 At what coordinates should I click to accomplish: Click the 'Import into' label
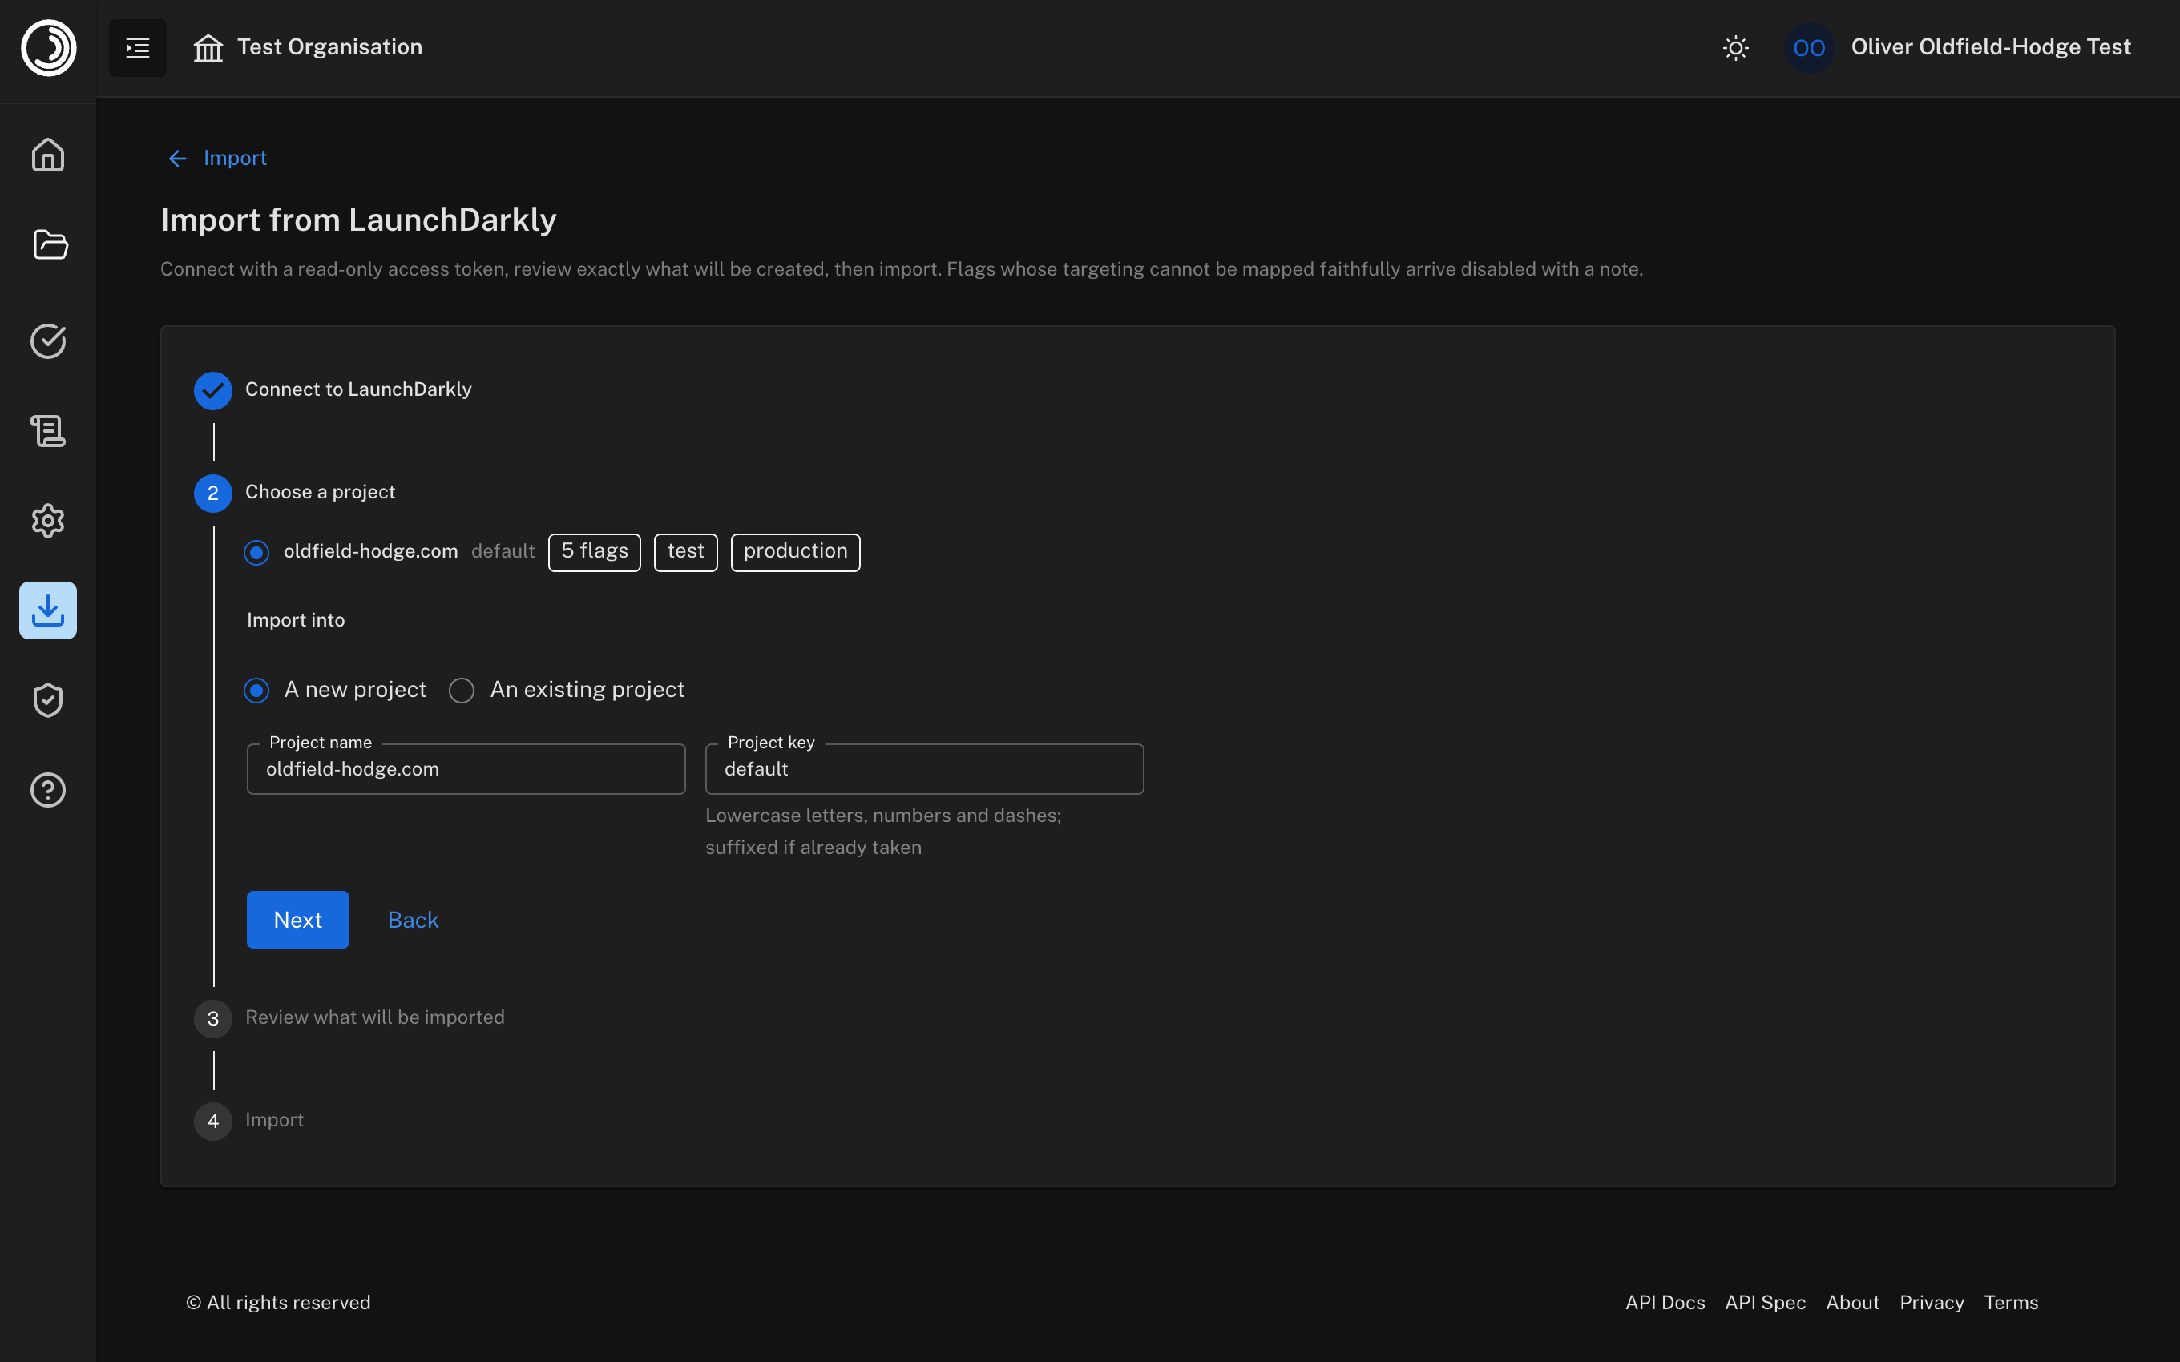click(296, 620)
